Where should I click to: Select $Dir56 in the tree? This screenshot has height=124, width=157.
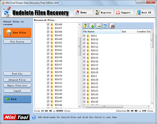[58, 69]
